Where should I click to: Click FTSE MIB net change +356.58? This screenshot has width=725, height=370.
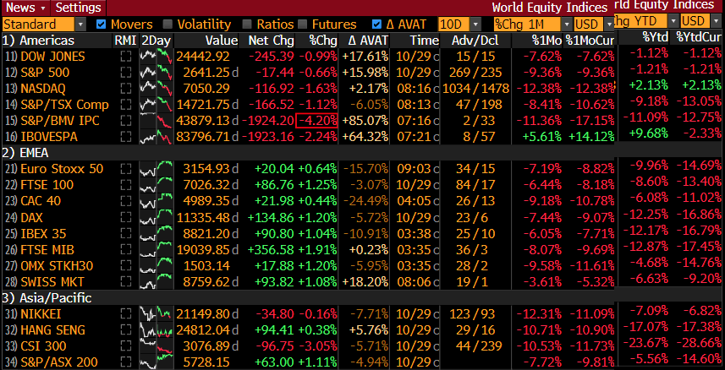271,249
